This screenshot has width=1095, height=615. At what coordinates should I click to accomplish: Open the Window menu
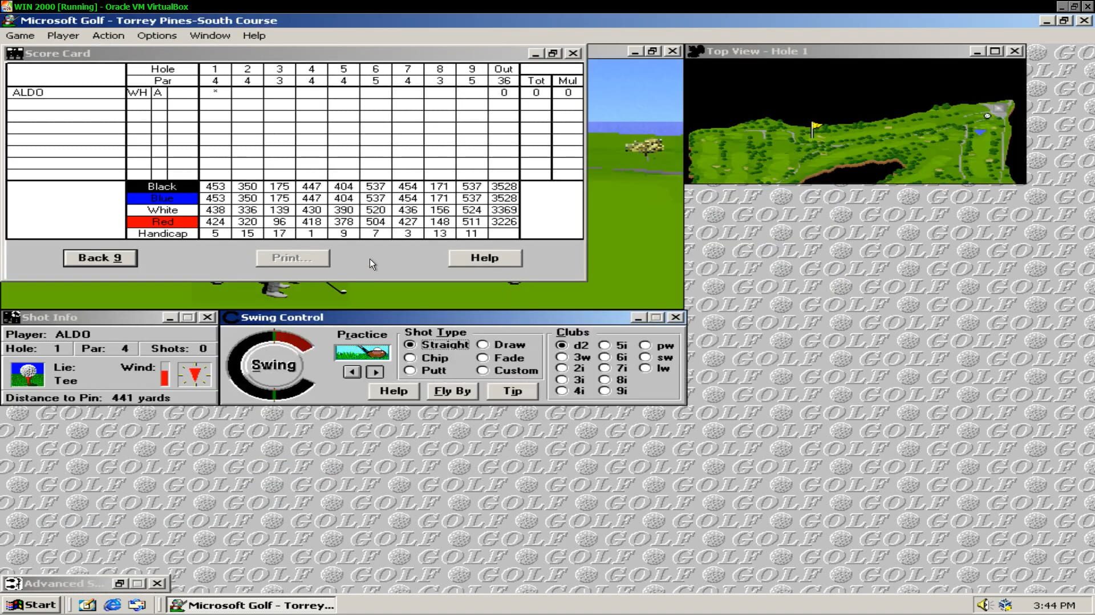coord(209,35)
